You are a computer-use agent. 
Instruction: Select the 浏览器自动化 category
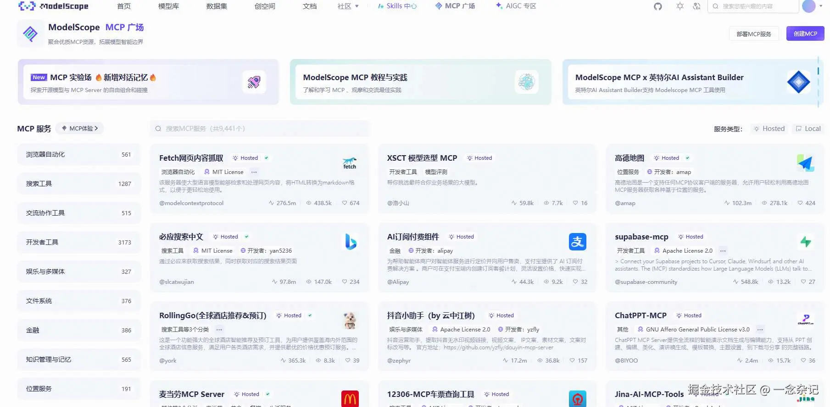pyautogui.click(x=79, y=155)
